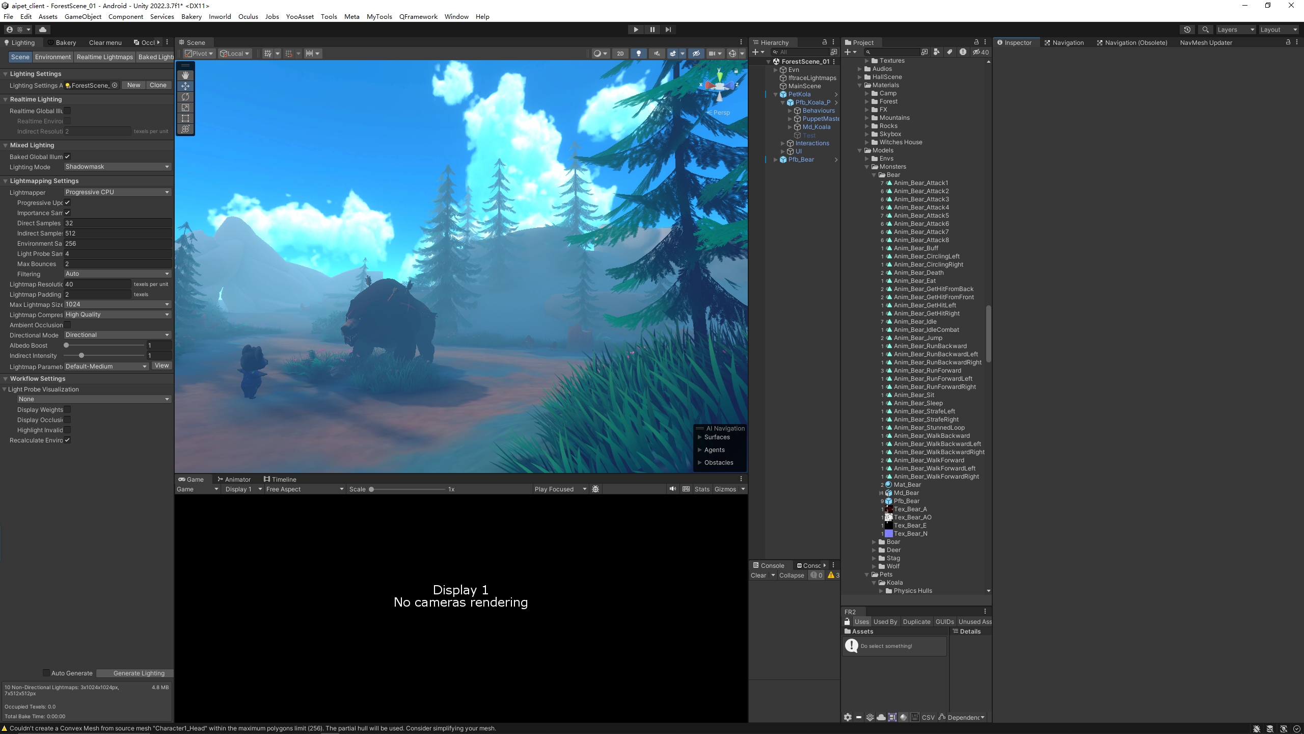Open the Lighting Mode Shadowmask dropdown
This screenshot has height=734, width=1304.
click(x=117, y=167)
